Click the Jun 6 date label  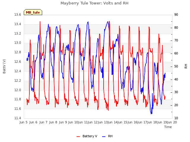click(33, 122)
